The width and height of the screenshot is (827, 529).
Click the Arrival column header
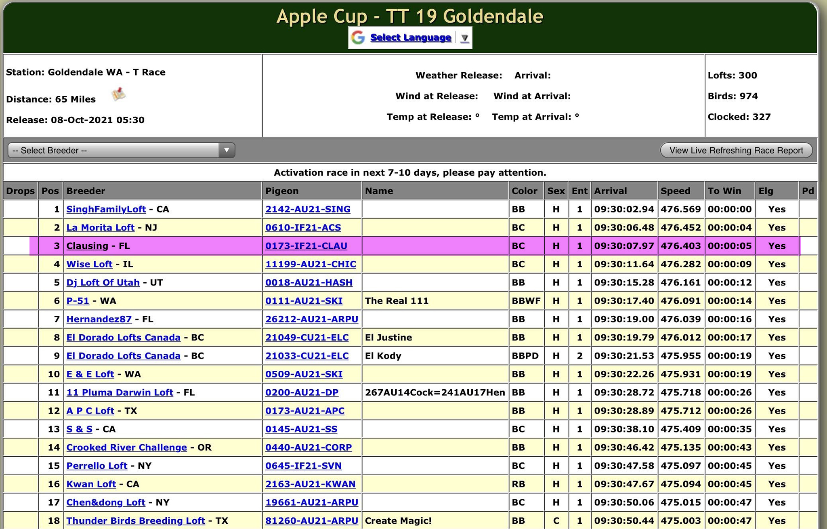(610, 191)
